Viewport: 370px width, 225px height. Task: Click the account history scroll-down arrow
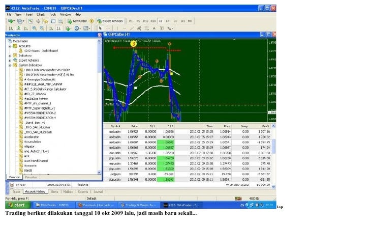click(x=273, y=187)
